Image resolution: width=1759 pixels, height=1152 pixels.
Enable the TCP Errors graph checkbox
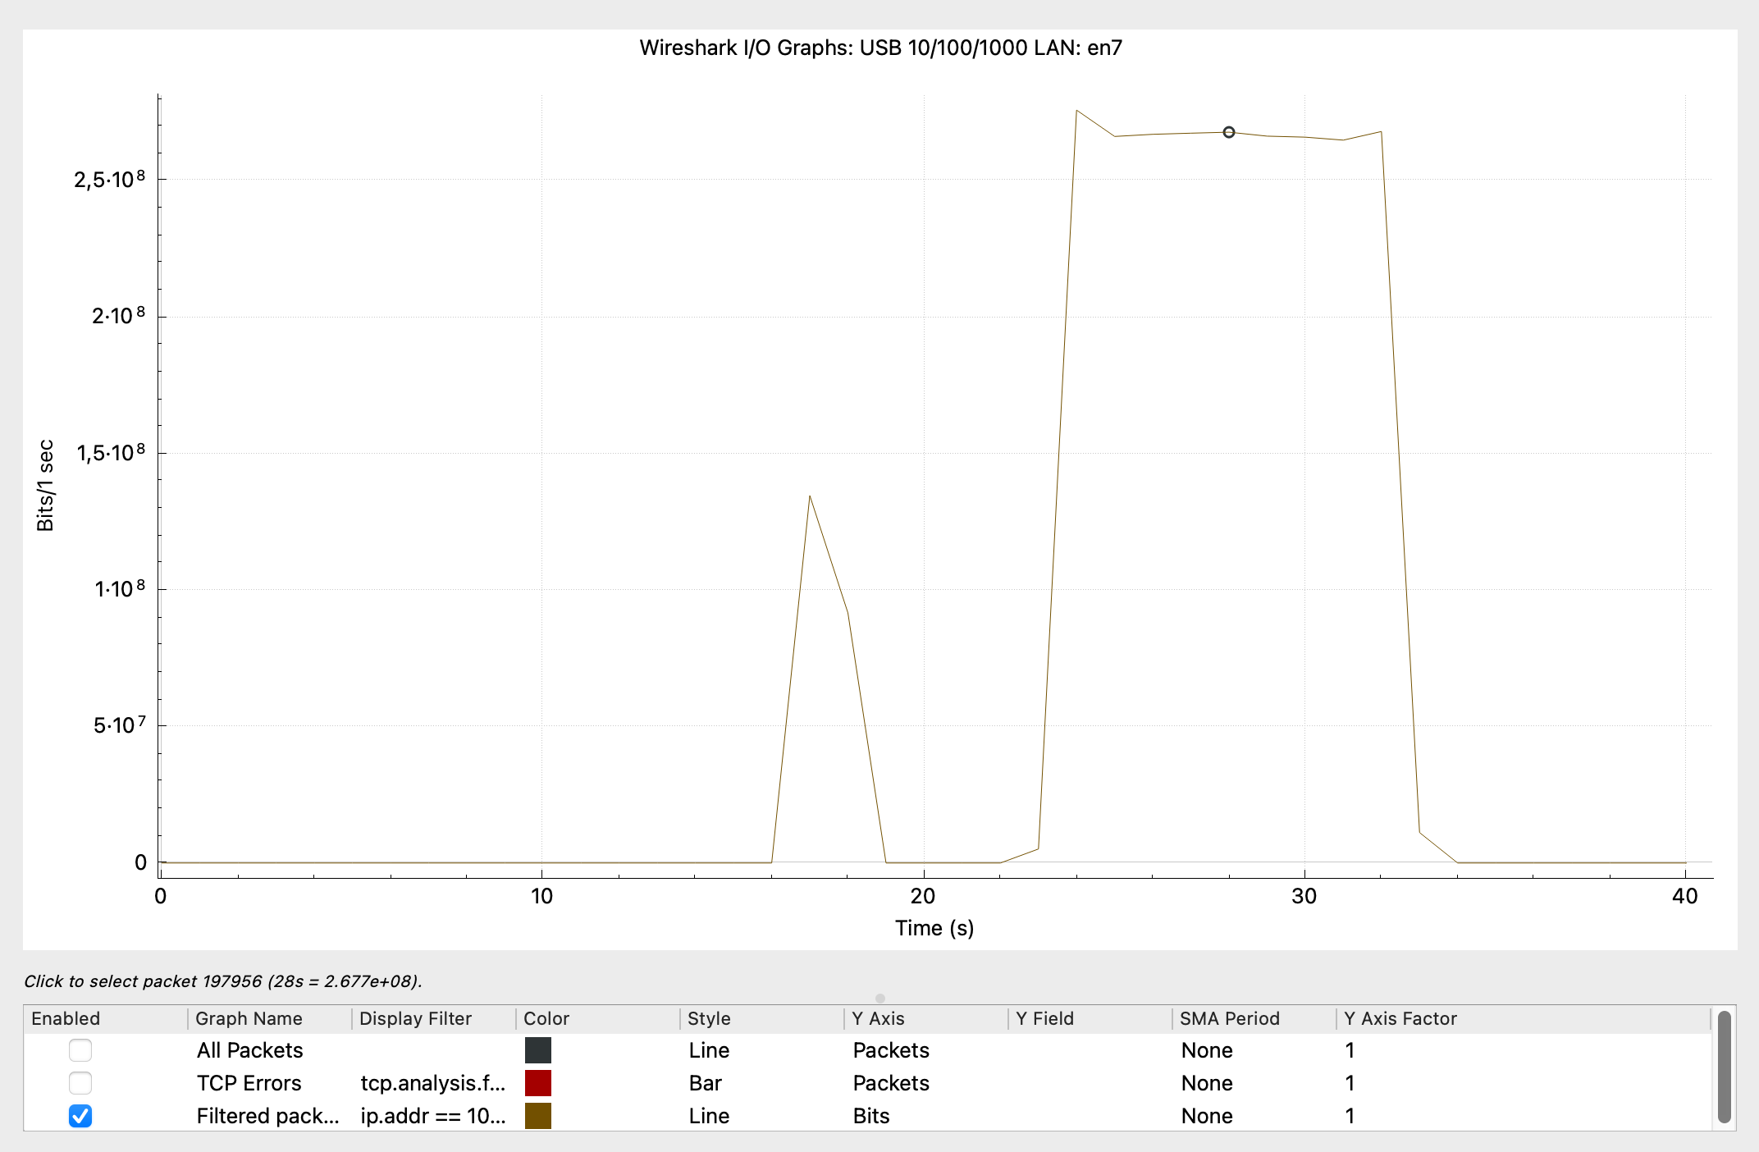(80, 1083)
